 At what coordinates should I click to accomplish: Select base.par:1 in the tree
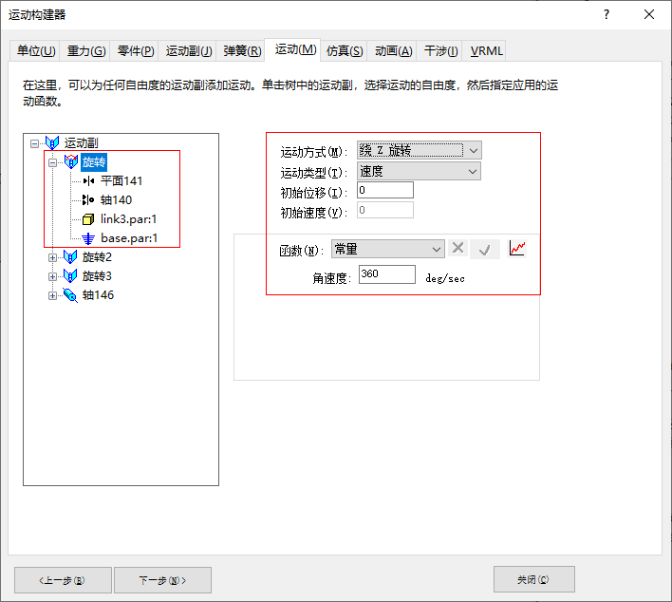click(x=129, y=238)
